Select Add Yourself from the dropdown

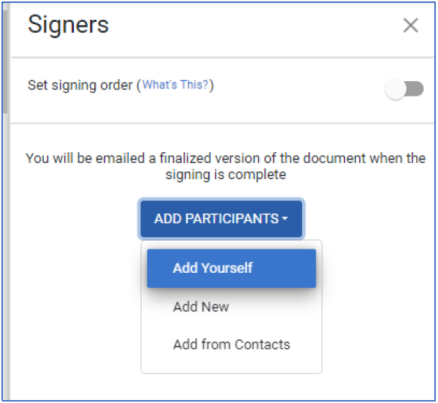pyautogui.click(x=231, y=268)
